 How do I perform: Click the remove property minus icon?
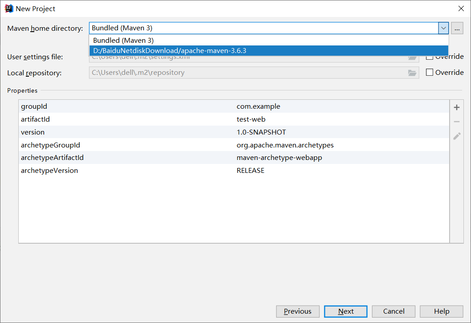click(457, 122)
